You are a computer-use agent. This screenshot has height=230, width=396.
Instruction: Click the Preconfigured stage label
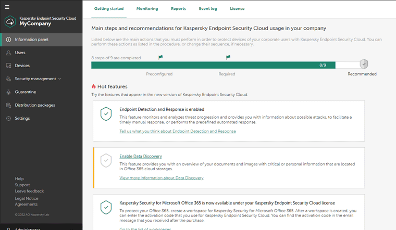pyautogui.click(x=159, y=74)
